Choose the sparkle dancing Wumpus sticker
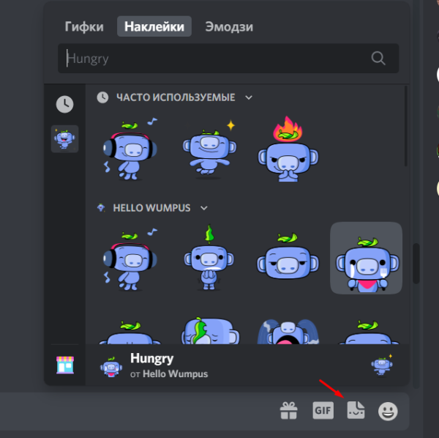439x438 pixels. [x=209, y=149]
